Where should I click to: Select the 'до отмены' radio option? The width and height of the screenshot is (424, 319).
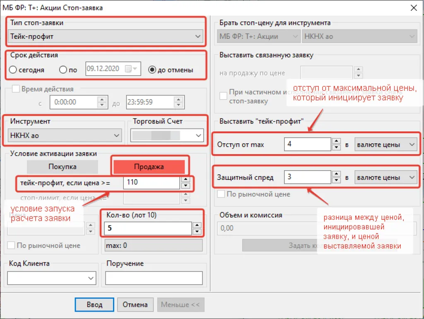(152, 70)
